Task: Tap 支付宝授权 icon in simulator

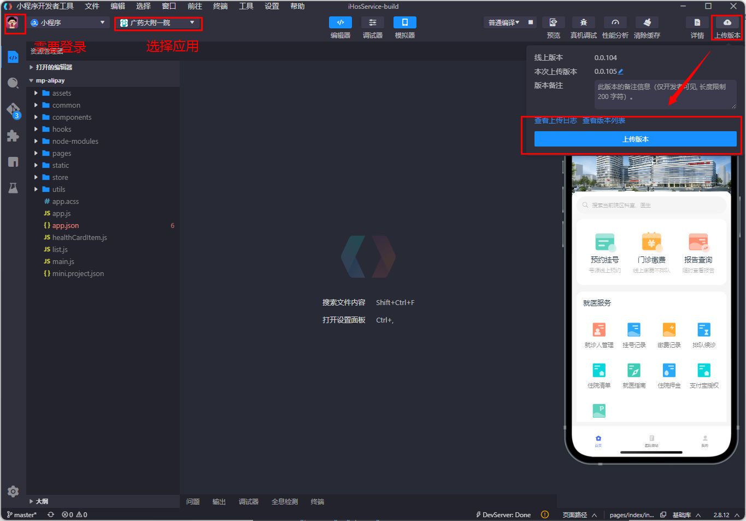Action: point(704,370)
